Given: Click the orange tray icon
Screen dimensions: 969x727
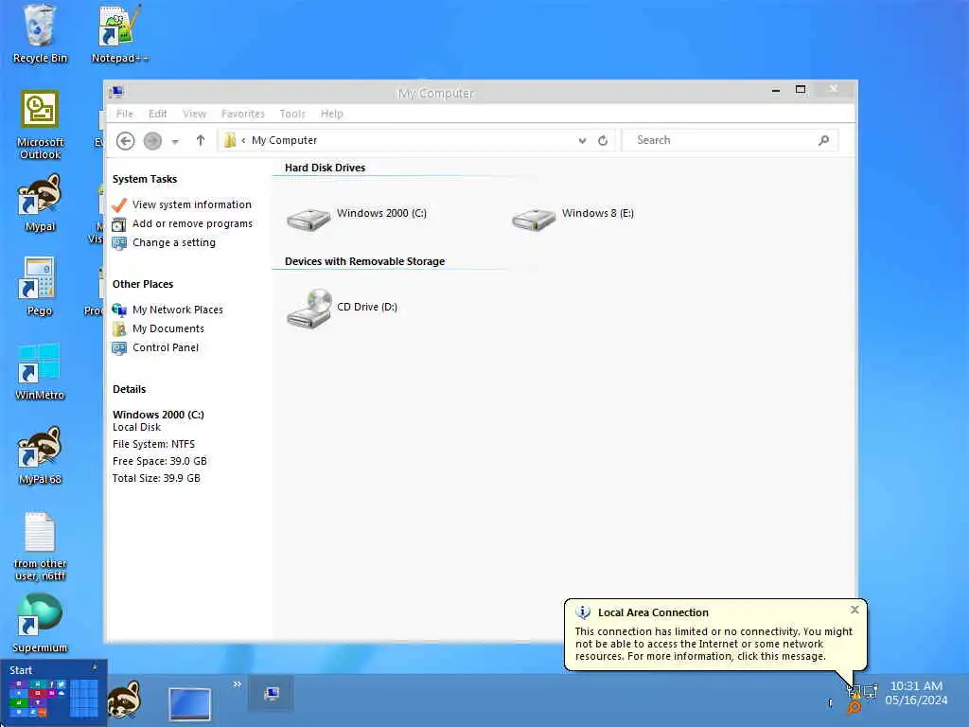Looking at the screenshot, I should [x=854, y=707].
